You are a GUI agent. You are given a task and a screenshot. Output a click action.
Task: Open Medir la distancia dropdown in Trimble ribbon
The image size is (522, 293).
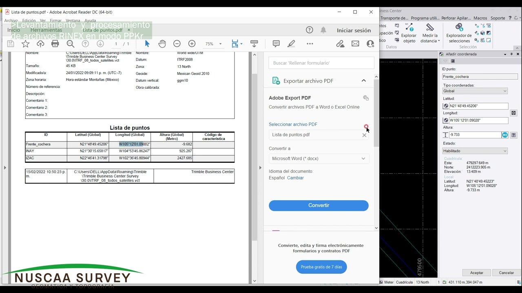pos(438,41)
